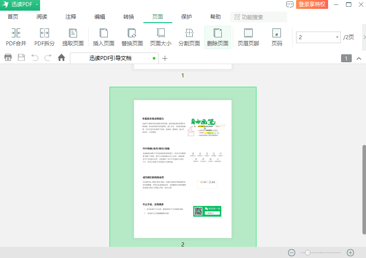The width and height of the screenshot is (366, 258).
Task: Adjust the zoom slider handle
Action: point(308,253)
